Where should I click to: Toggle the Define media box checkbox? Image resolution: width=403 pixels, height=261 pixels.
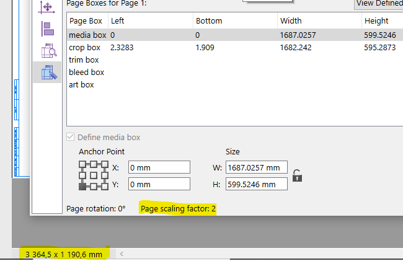(71, 137)
